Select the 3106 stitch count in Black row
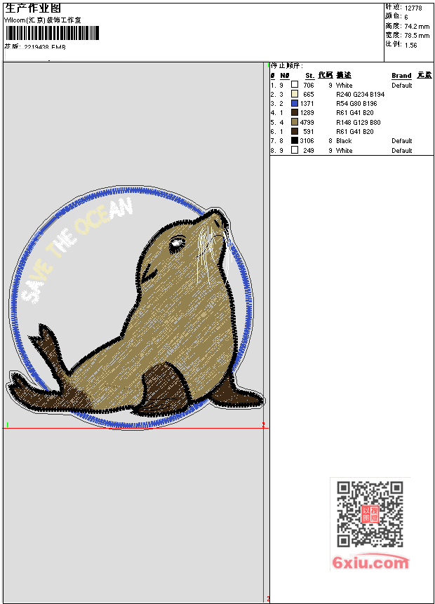 tap(307, 141)
